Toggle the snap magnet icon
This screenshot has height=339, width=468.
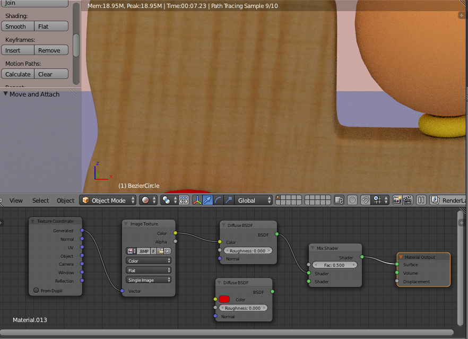click(365, 200)
